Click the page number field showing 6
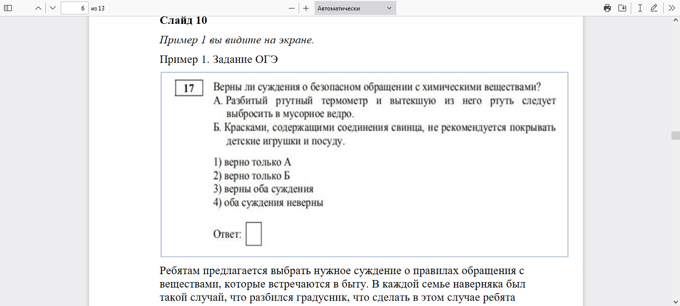This screenshot has height=306, width=680. (x=75, y=8)
